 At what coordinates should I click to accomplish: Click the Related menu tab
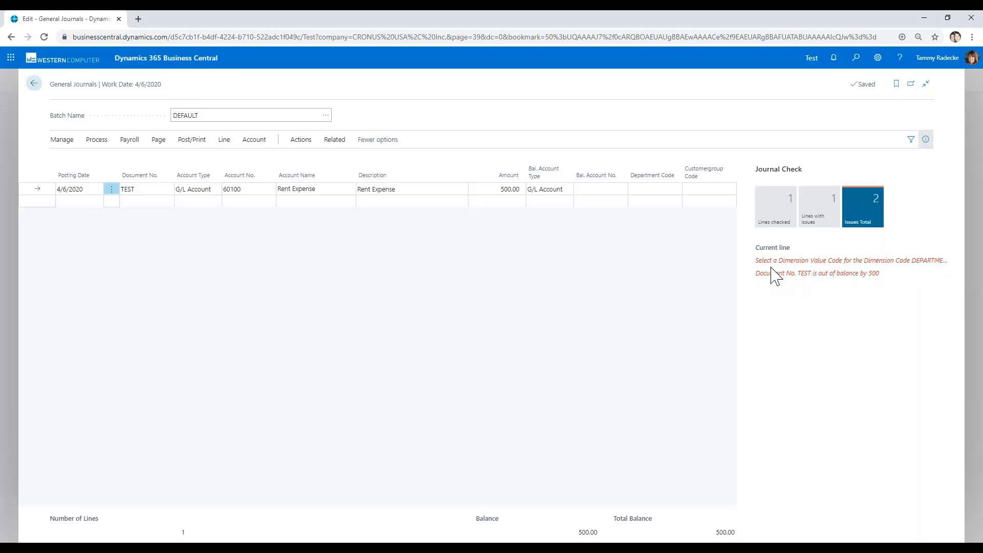(x=334, y=139)
